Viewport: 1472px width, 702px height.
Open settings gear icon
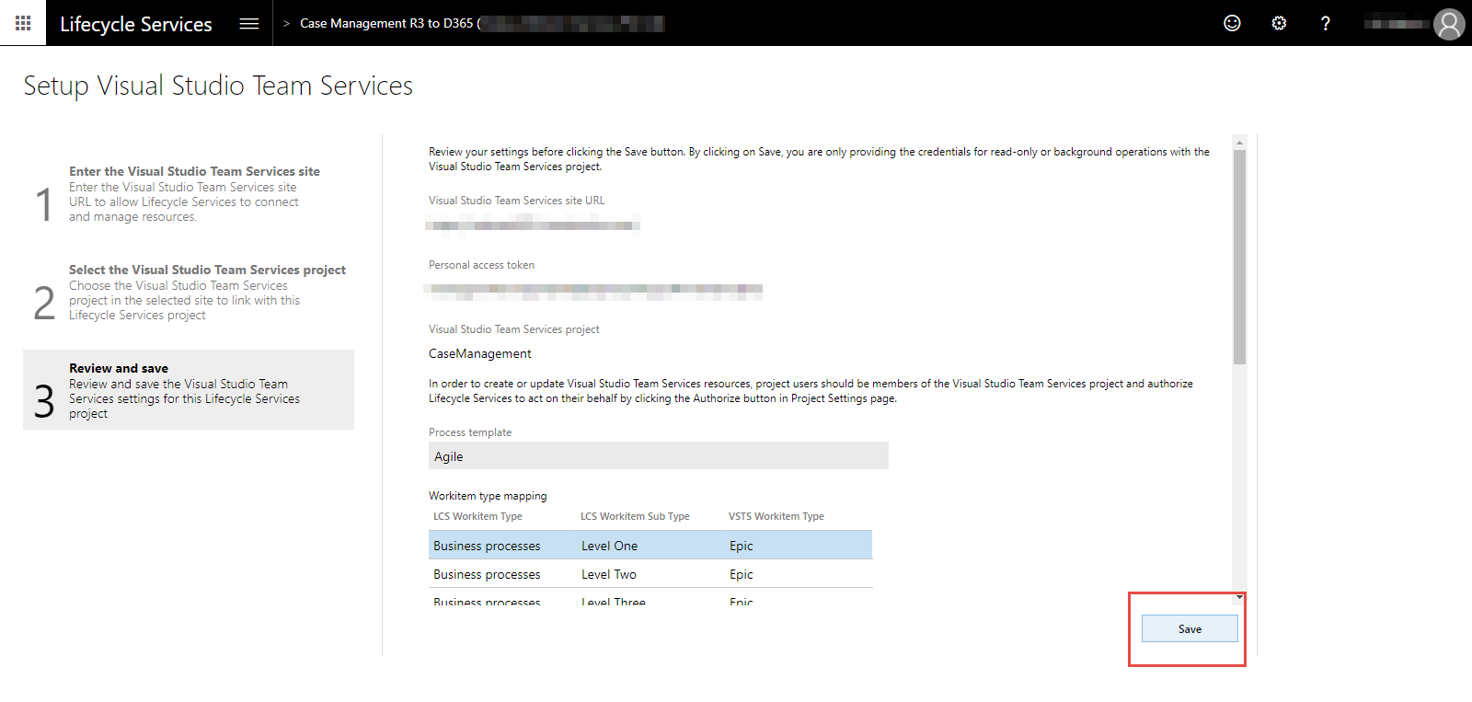tap(1279, 23)
